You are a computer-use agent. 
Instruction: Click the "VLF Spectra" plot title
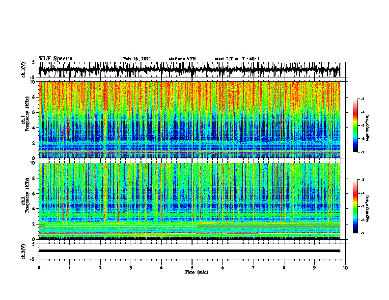tap(56, 59)
